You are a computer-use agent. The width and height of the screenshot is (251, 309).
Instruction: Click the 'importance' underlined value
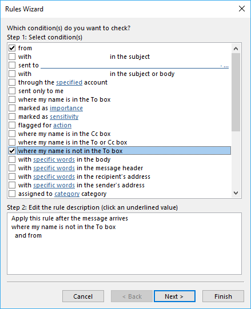[66, 108]
